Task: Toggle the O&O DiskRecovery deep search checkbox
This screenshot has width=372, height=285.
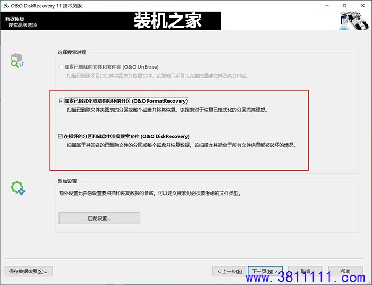Action: pyautogui.click(x=61, y=136)
